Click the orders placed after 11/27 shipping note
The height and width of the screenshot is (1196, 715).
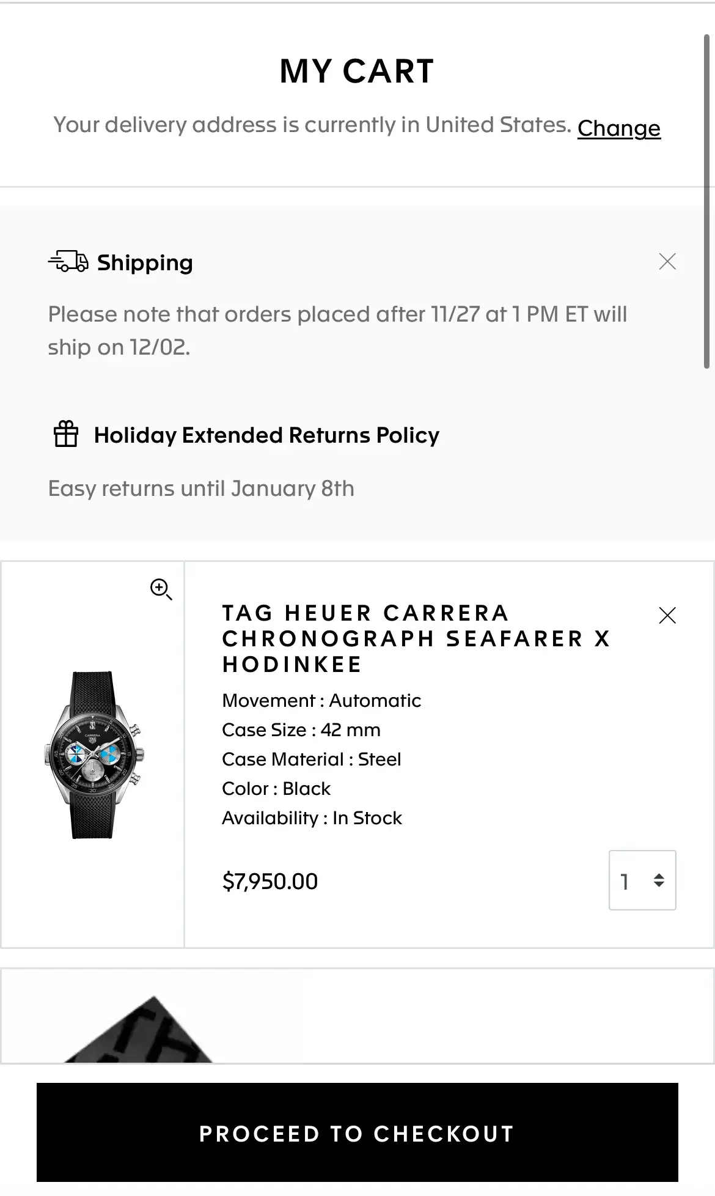point(337,330)
